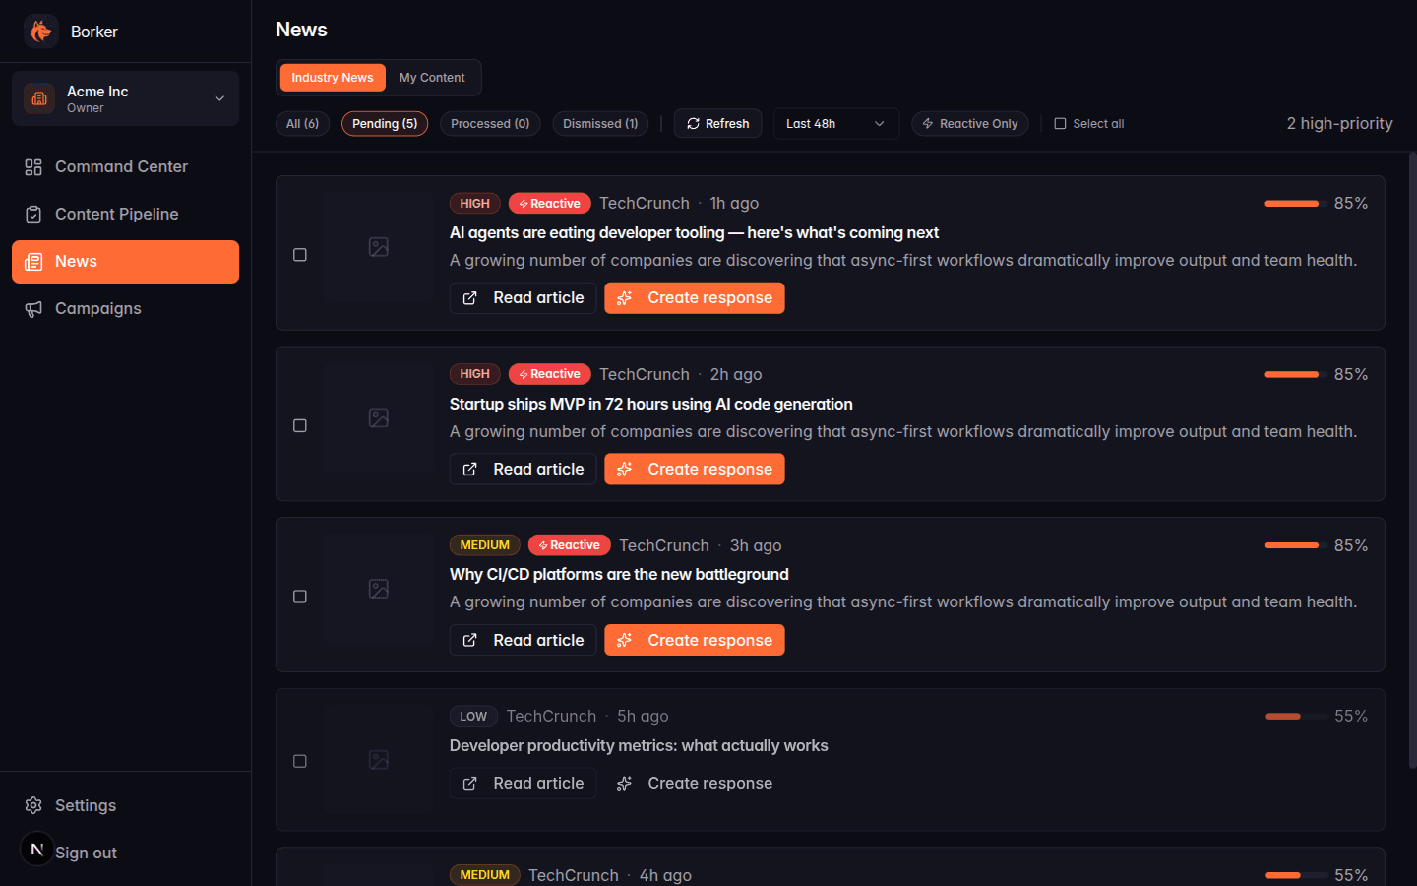Click the Sign out avatar
Screen dimensions: 1417x886
[36, 849]
